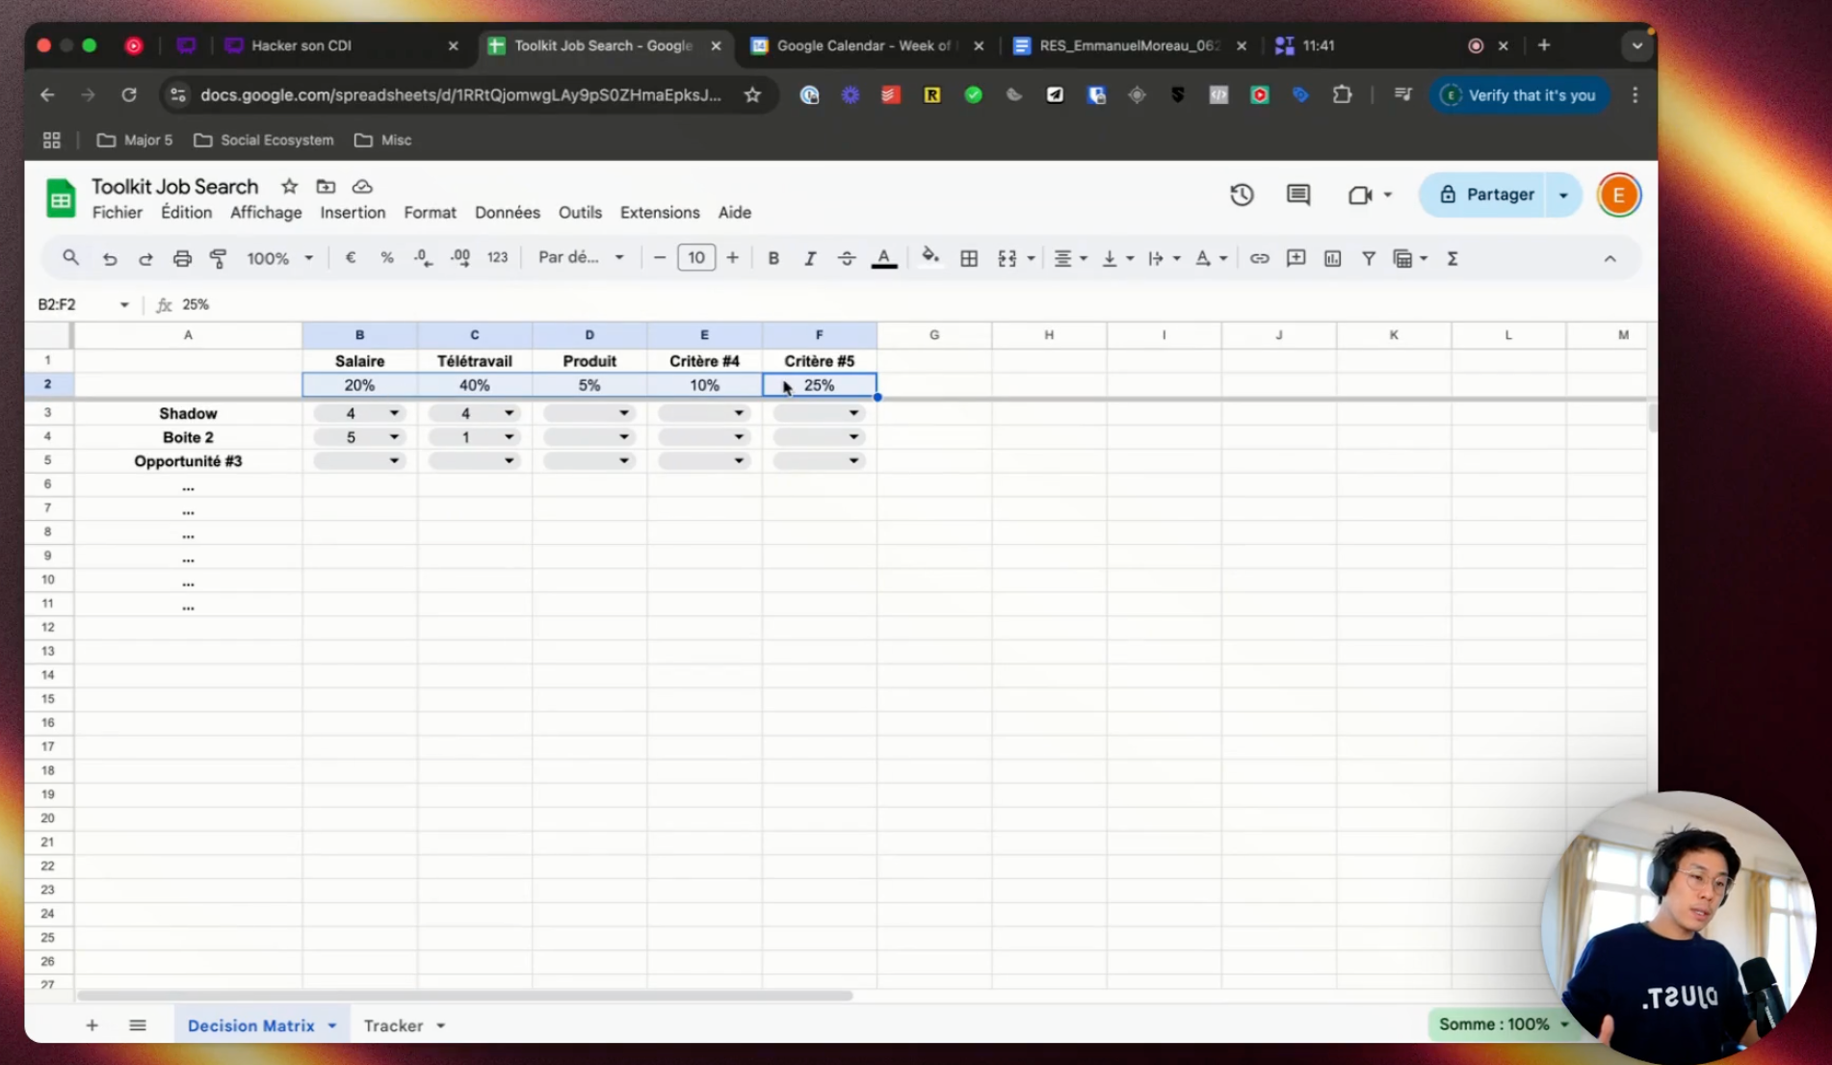Decrease decimal places
Viewport: 1832px width, 1065px height.
[423, 258]
